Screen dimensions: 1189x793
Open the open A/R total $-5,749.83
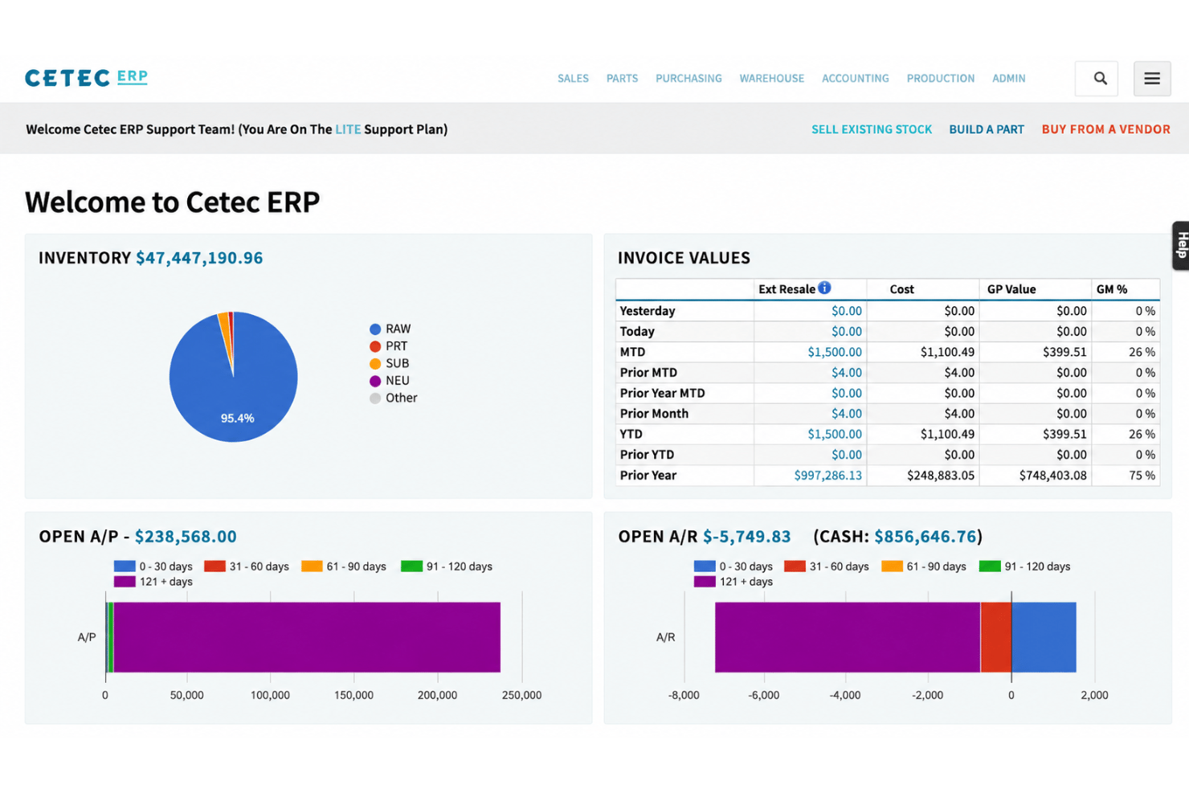click(746, 537)
